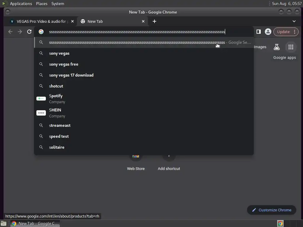Click the show desktop icon in bottom panel
Viewport: 303px width, 227px height.
4,223
